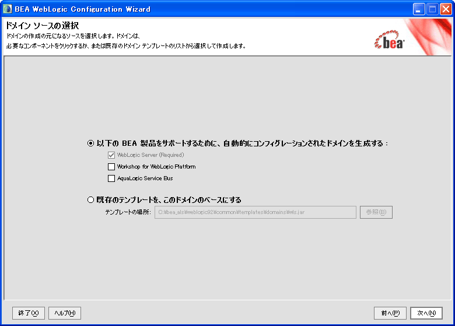The image size is (455, 326).
Task: Enable Workshop for WebLogic Platform checkbox
Action: [111, 167]
